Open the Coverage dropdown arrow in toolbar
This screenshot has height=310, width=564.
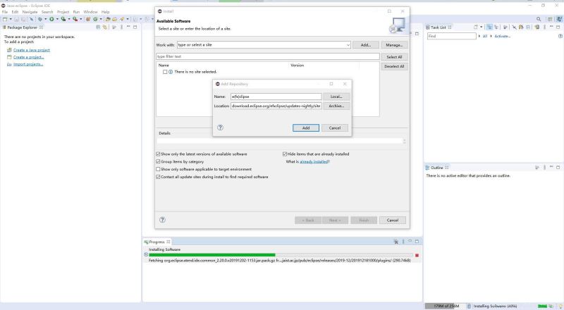[x=69, y=19]
